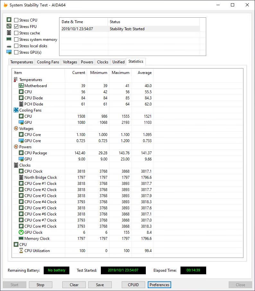Uncheck the Stress FPU checkbox
The height and width of the screenshot is (291, 255).
pos(16,27)
